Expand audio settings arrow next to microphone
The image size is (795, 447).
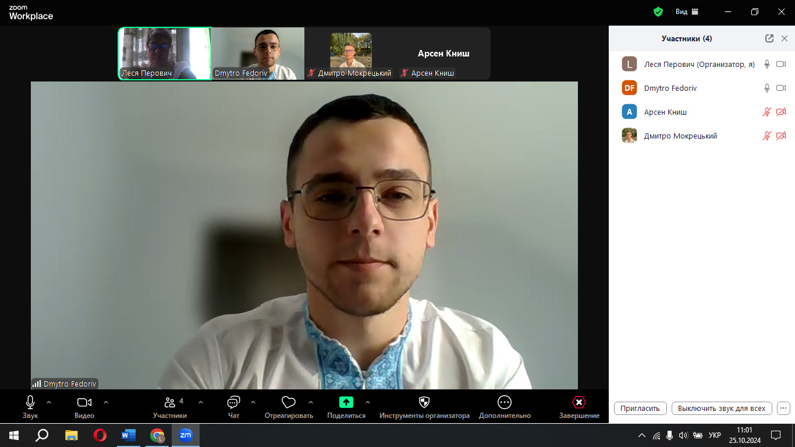pyautogui.click(x=49, y=402)
